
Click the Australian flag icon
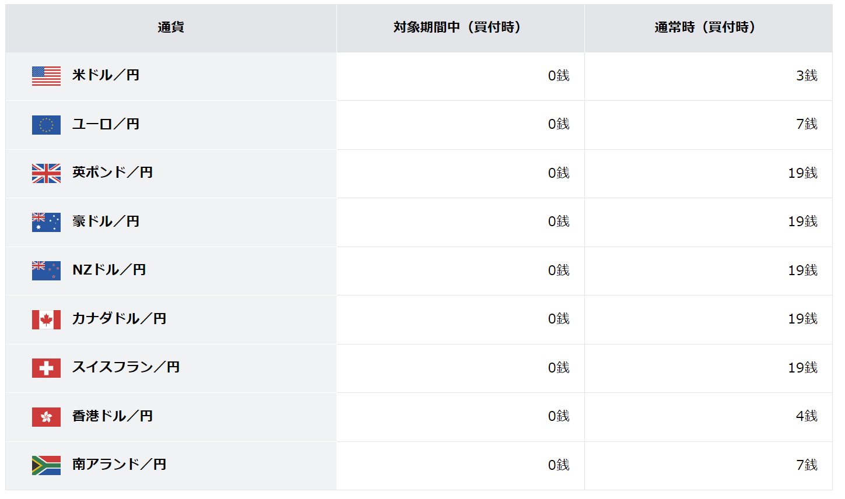[x=46, y=222]
